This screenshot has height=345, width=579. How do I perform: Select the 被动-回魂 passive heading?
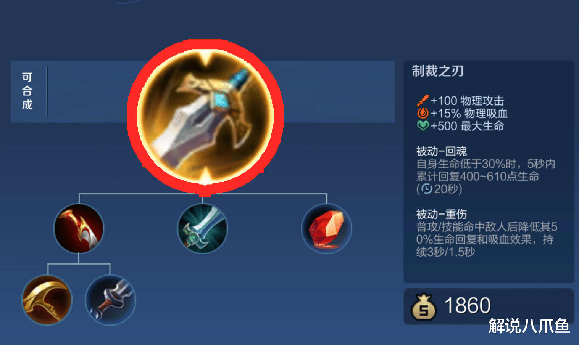(x=442, y=151)
